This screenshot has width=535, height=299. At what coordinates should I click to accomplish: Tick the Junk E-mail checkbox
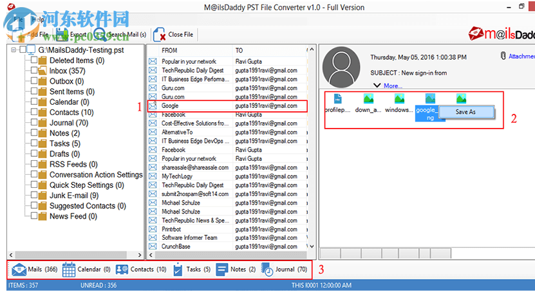click(33, 195)
